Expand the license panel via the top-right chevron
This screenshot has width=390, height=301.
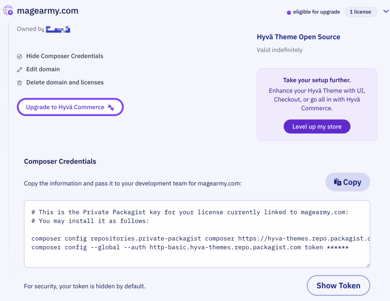tap(385, 11)
